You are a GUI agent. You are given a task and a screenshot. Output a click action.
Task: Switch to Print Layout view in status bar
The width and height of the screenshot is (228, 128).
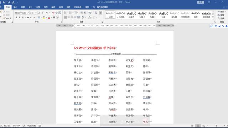click(198, 126)
